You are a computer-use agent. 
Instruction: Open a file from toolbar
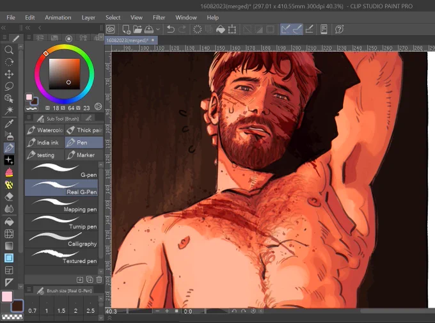point(138,29)
